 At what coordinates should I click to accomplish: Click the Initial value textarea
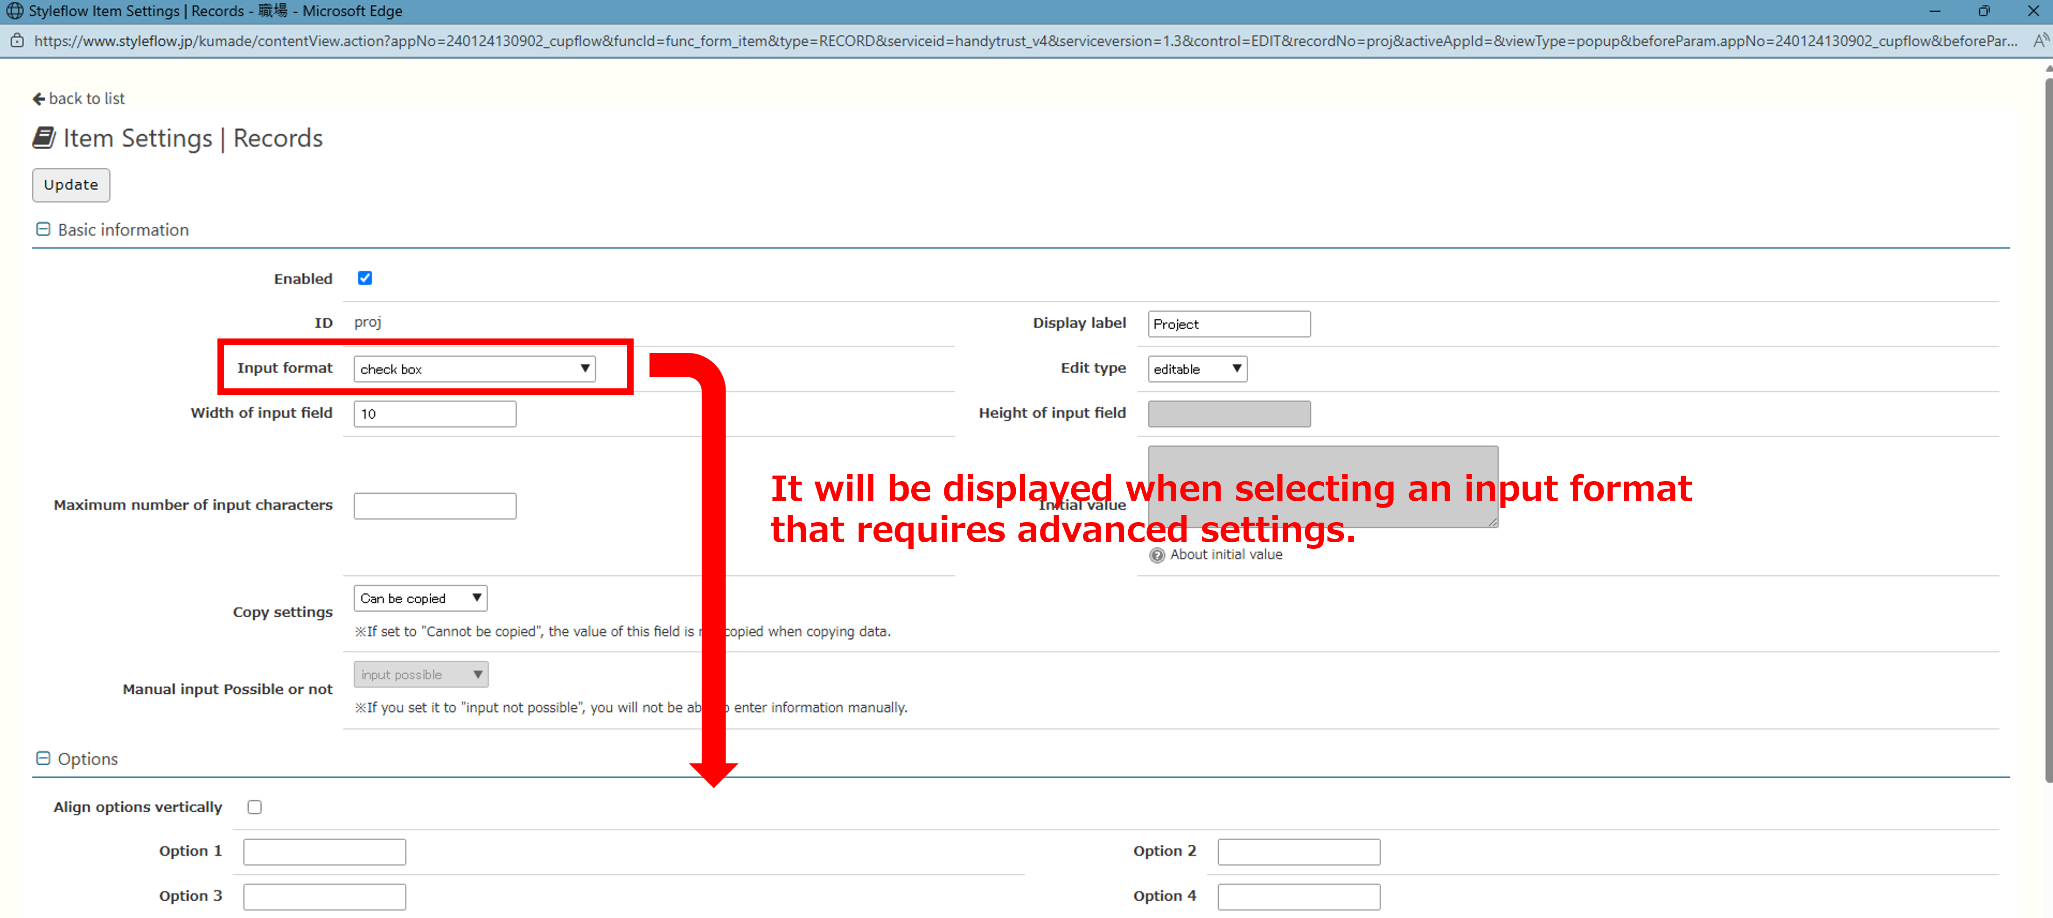pyautogui.click(x=1323, y=486)
